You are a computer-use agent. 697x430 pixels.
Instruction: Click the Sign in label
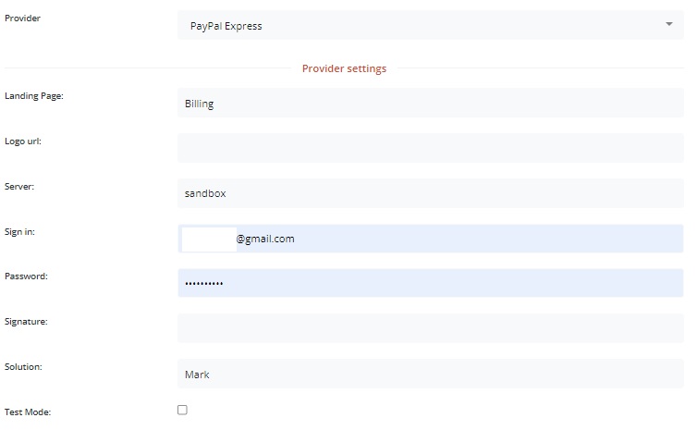(x=20, y=231)
